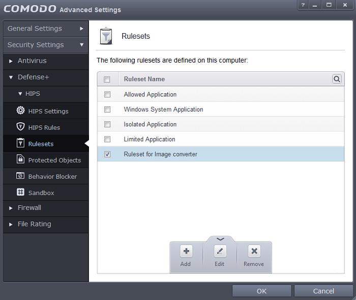The height and width of the screenshot is (300, 356).
Task: Open Protected Objects page
Action: [46, 160]
